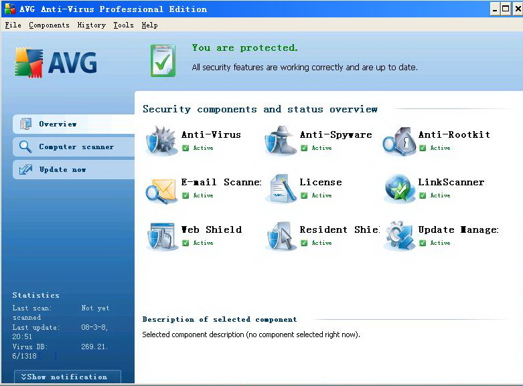523x386 pixels.
Task: Click 'Last update:' statistics label
Action: tap(36, 327)
